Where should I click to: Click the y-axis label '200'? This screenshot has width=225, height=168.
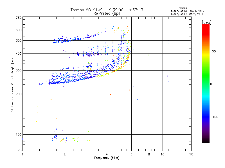(x=19, y=94)
